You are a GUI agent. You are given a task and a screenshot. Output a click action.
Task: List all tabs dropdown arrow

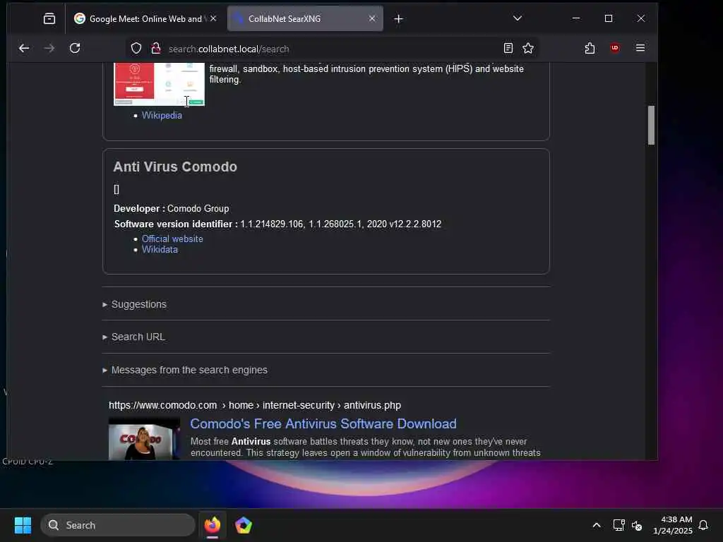pyautogui.click(x=518, y=18)
